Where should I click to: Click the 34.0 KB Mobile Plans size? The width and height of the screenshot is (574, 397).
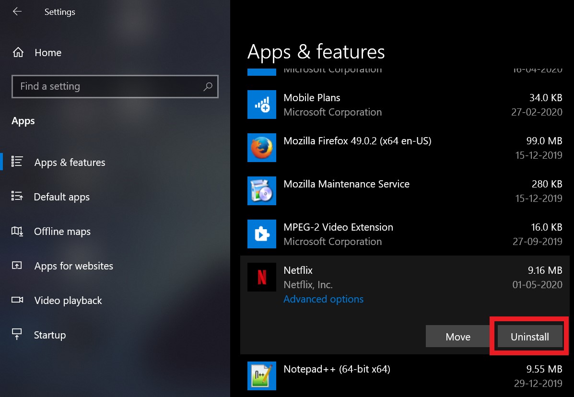click(545, 98)
